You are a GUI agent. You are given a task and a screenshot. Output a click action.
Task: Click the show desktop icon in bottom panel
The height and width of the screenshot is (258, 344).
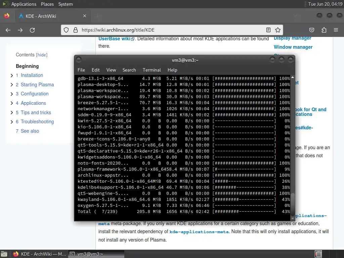(x=4, y=254)
